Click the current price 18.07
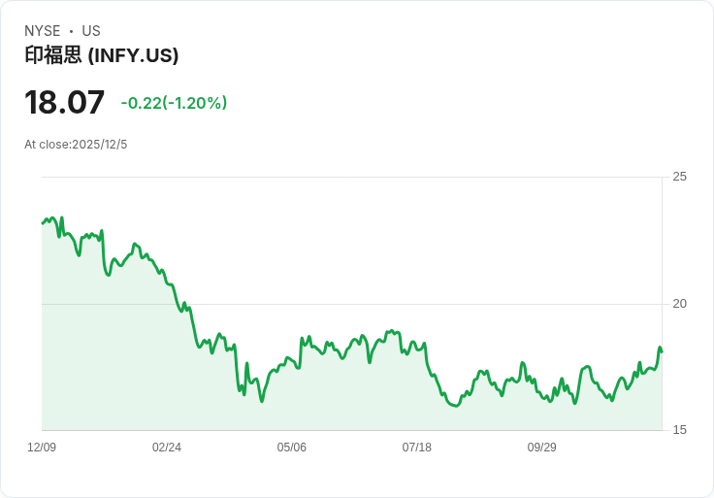The width and height of the screenshot is (714, 498). click(64, 103)
